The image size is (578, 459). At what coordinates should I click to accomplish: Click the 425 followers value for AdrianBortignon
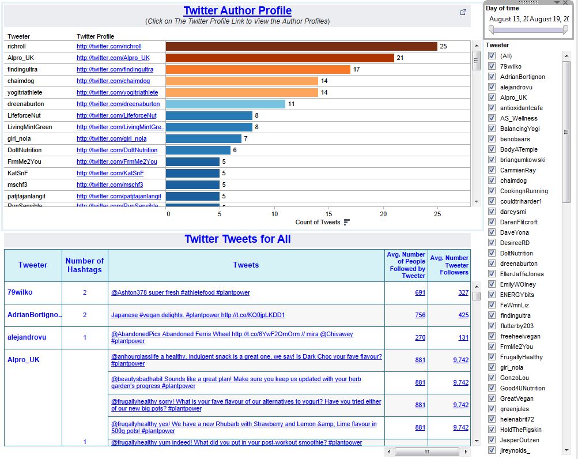(x=463, y=315)
